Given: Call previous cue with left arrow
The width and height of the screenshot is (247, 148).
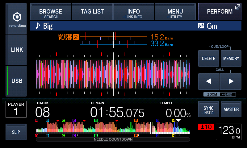Looking at the screenshot, I should 209,81.
